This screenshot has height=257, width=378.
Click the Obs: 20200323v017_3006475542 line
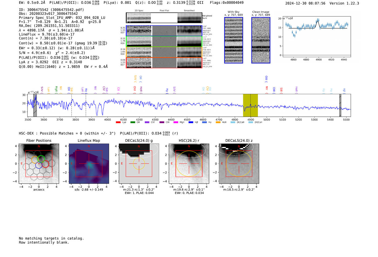48,14
